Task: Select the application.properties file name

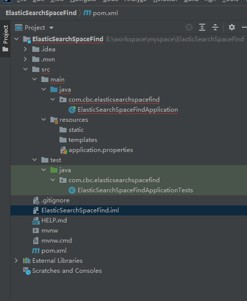Action: tap(101, 150)
